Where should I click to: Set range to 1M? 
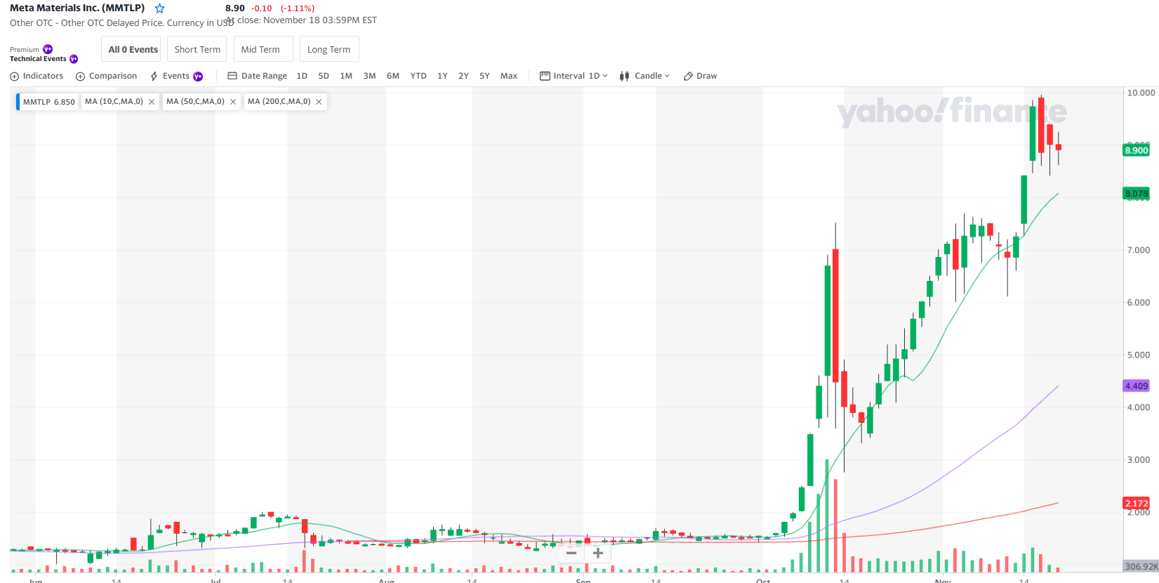[346, 76]
